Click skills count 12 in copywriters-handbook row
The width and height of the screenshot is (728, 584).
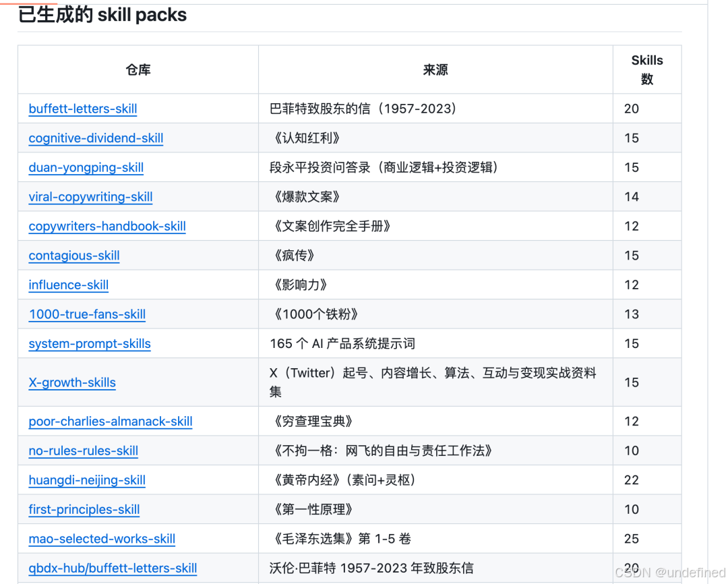click(x=632, y=226)
